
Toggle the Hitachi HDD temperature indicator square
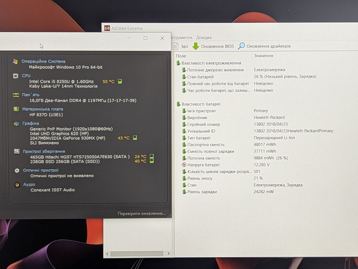152,156
